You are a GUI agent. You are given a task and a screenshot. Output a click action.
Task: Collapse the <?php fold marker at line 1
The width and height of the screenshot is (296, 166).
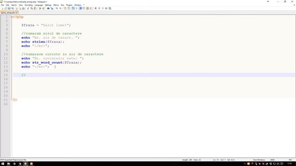[x=12, y=17]
